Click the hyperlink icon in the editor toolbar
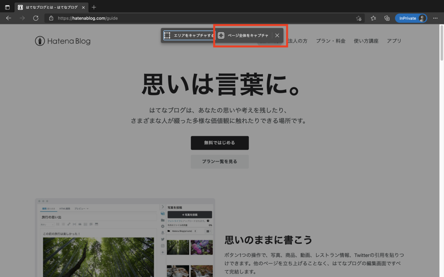 click(68, 224)
